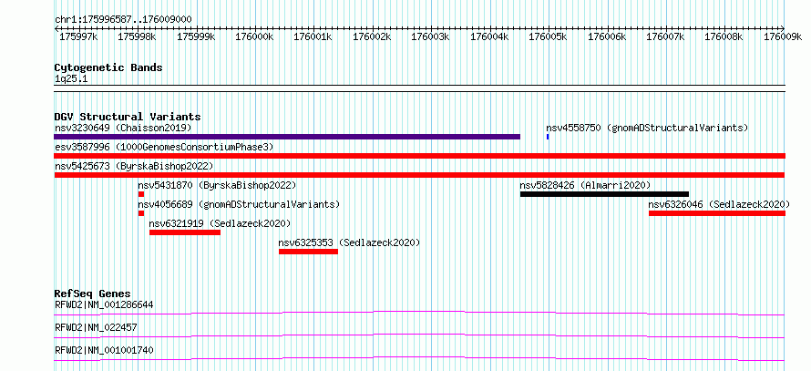Select the black nsv5828426 variant bar
The height and width of the screenshot is (371, 811).
pyautogui.click(x=604, y=194)
